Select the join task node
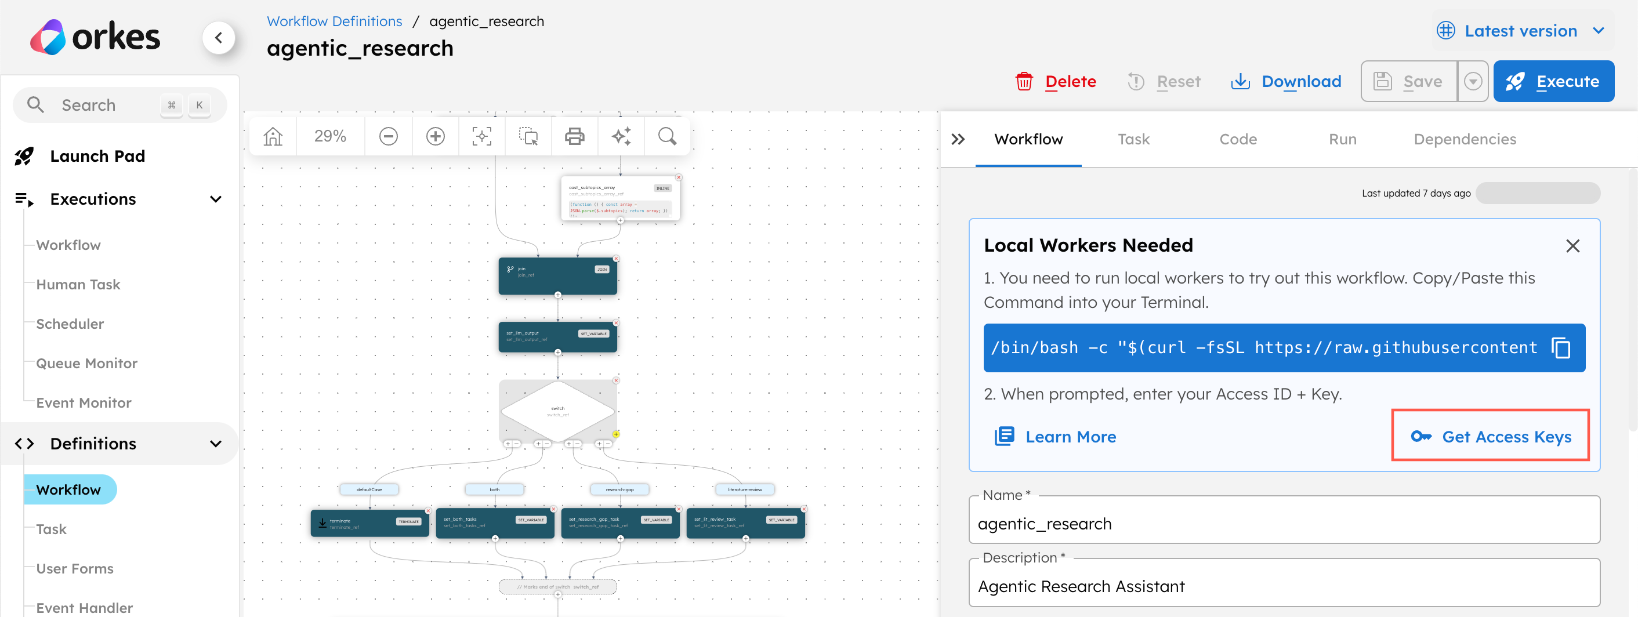The image size is (1638, 617). click(x=557, y=276)
